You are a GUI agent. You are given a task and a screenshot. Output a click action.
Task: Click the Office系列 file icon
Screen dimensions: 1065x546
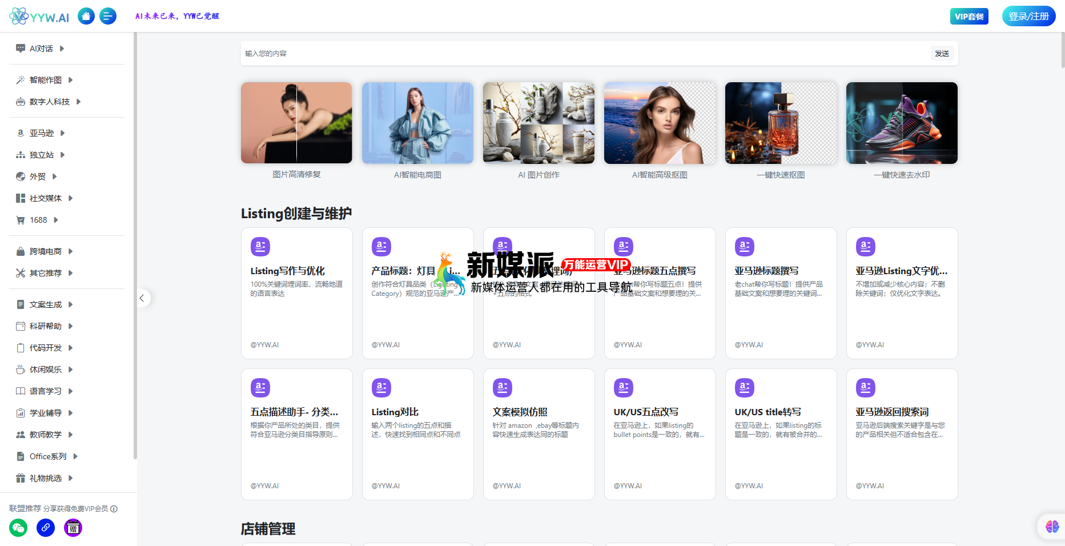pyautogui.click(x=21, y=456)
